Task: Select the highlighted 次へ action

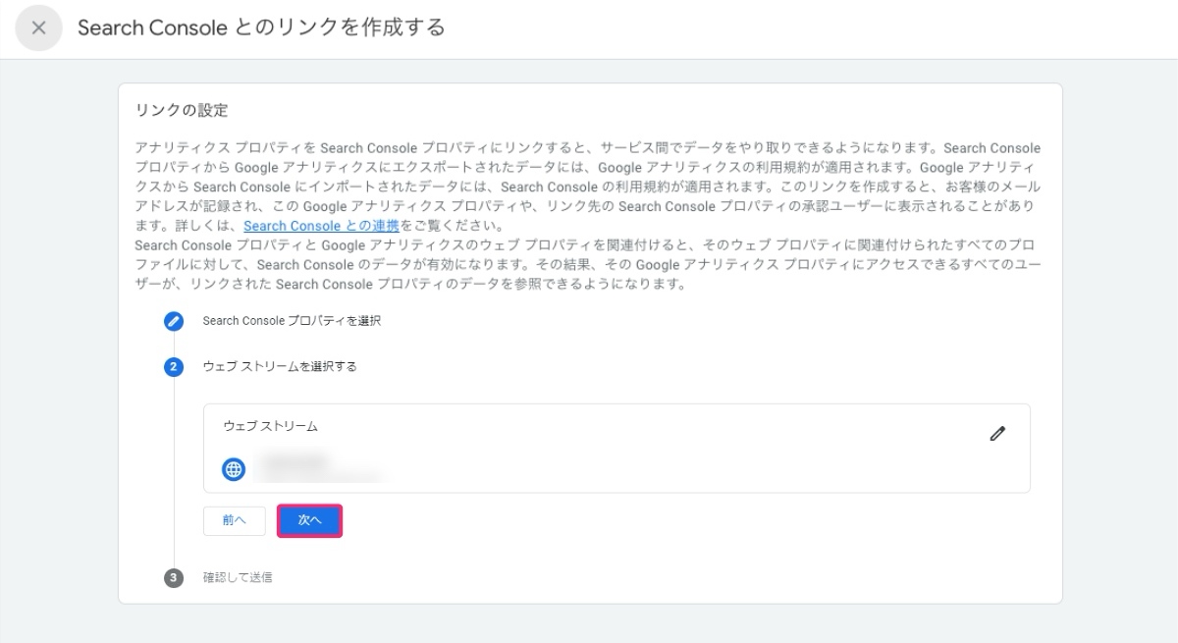Action: point(309,520)
